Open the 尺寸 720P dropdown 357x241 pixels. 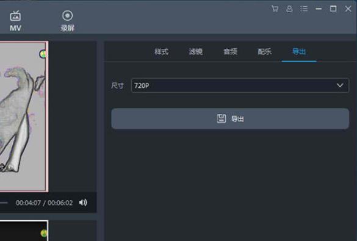tap(240, 85)
